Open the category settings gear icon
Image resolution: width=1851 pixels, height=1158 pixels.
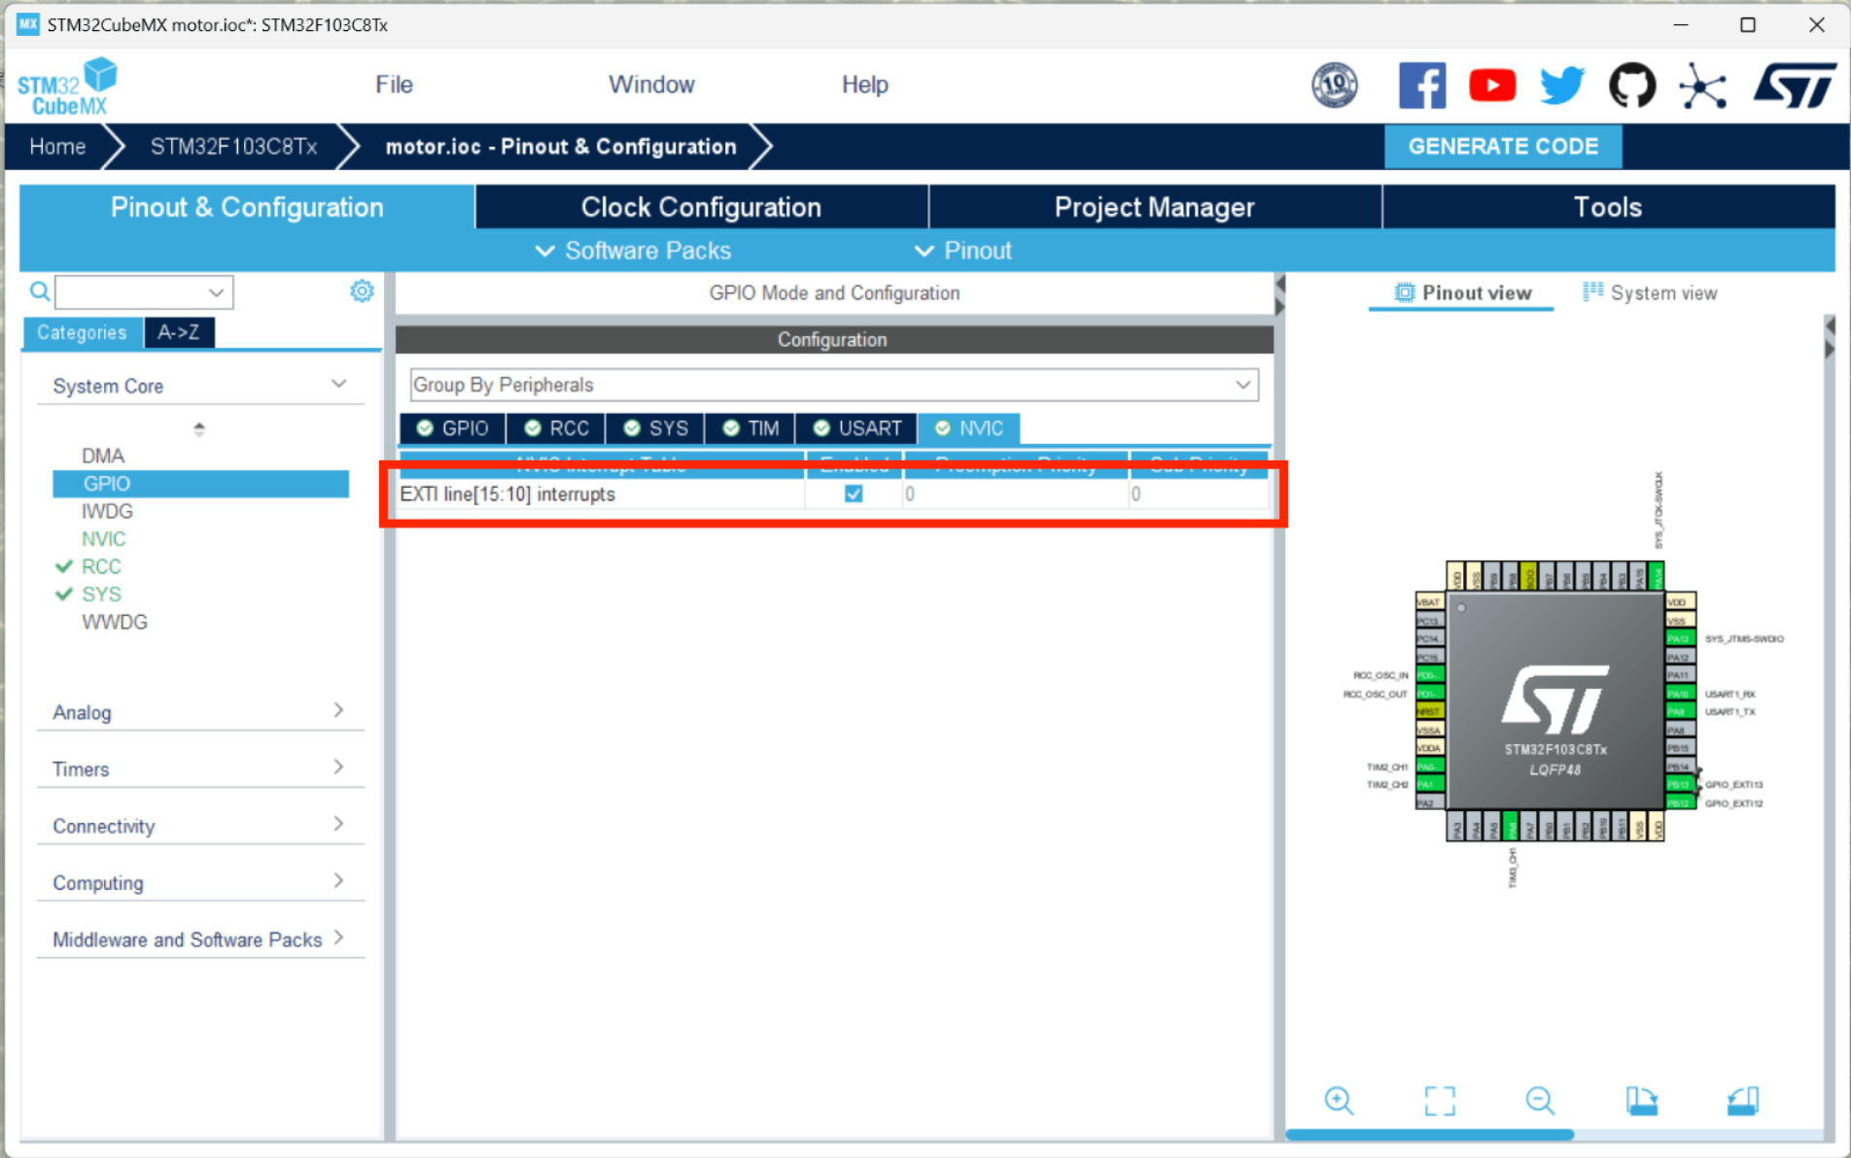point(362,290)
